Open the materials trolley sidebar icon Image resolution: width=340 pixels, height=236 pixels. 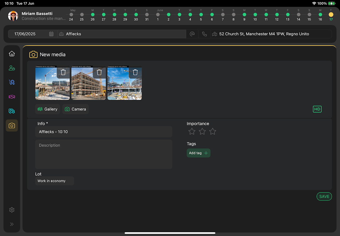click(x=12, y=82)
